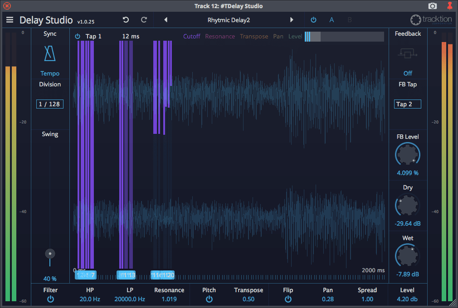Screen dimensions: 458x308
Task: Click the red pin icon
Action: pos(449,6)
